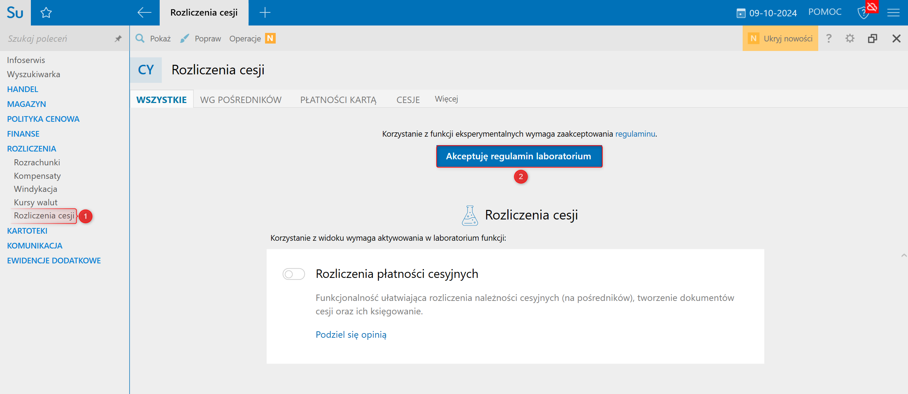Click Akceptuję regulamin laboratorium button
The image size is (908, 394).
(519, 156)
